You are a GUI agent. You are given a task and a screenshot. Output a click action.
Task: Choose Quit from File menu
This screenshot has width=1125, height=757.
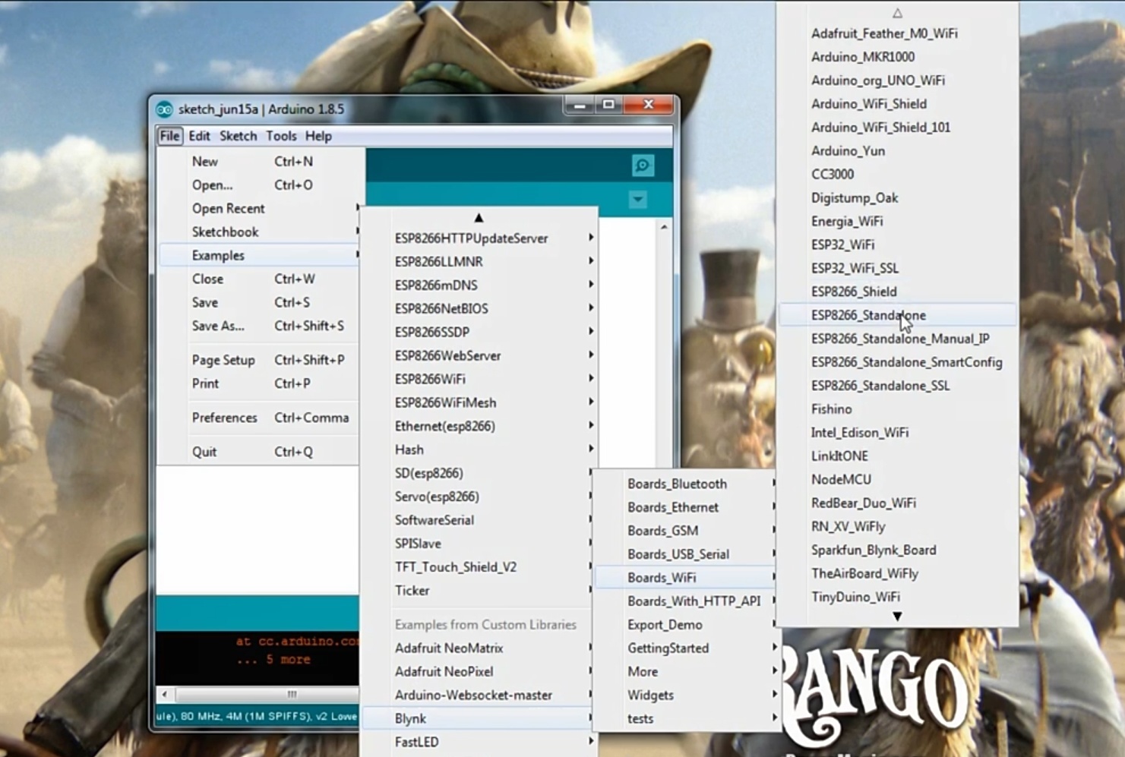tap(258, 452)
